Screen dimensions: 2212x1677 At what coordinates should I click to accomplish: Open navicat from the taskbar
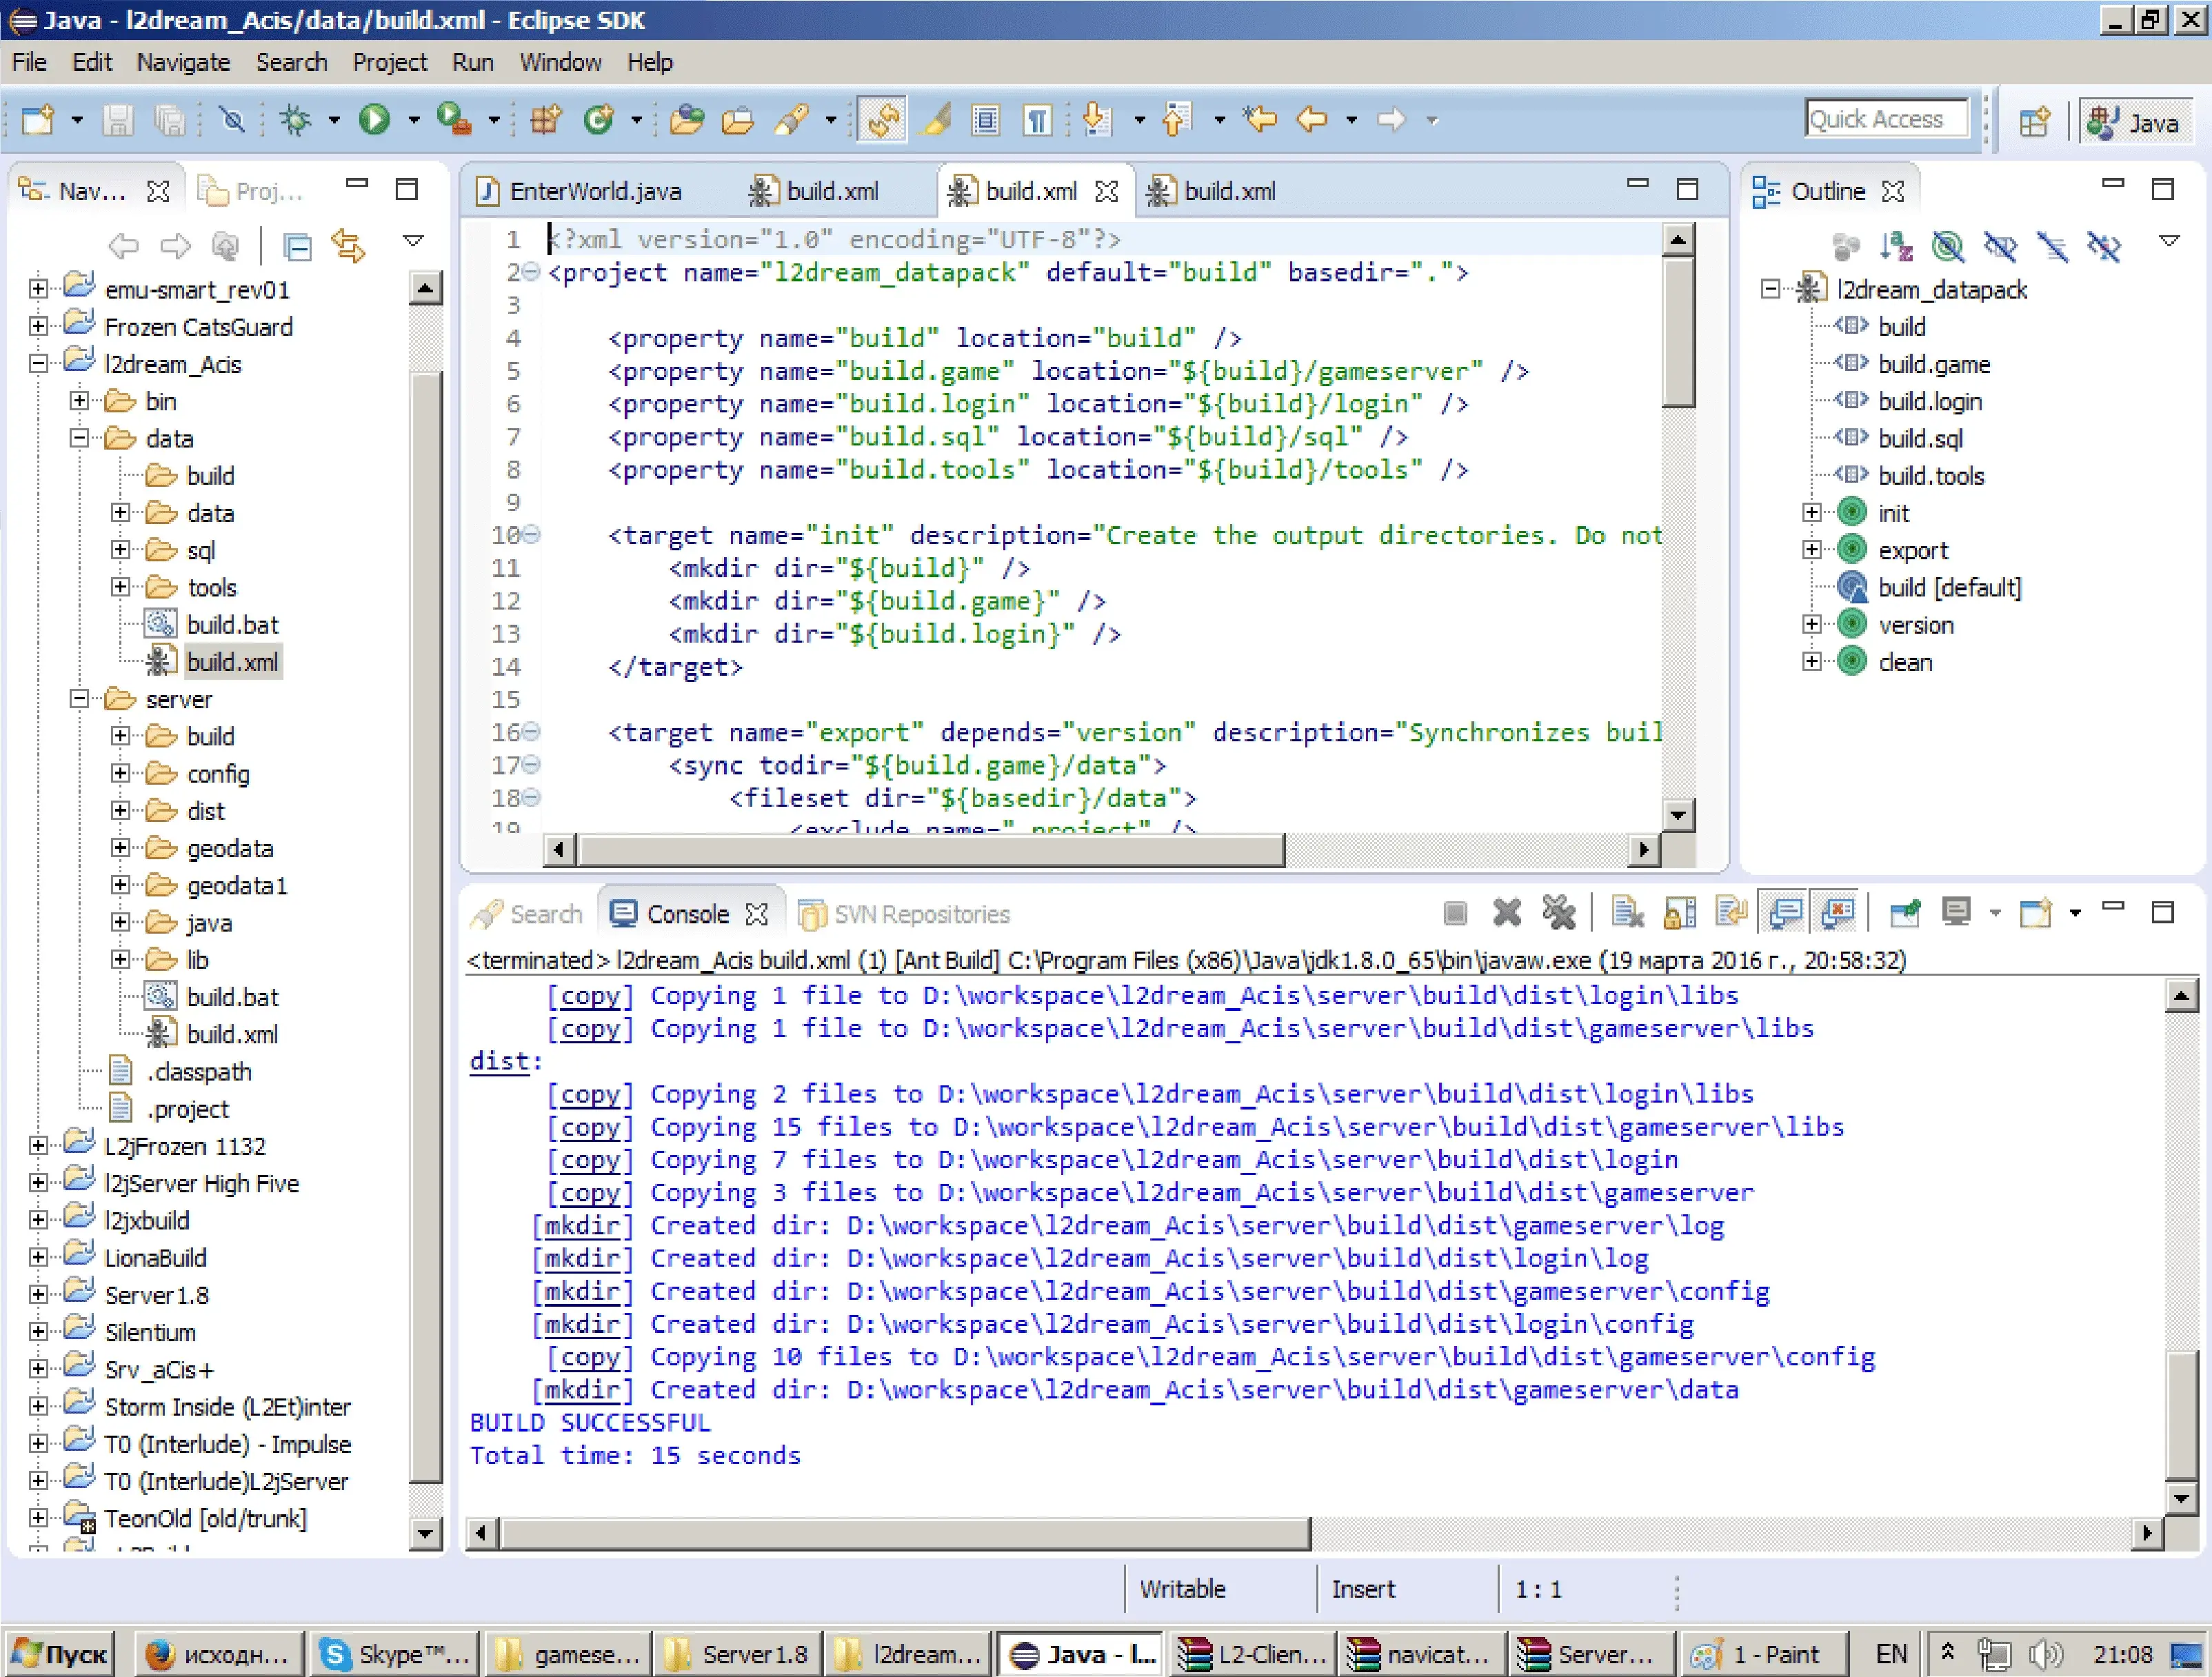pyautogui.click(x=1422, y=1654)
